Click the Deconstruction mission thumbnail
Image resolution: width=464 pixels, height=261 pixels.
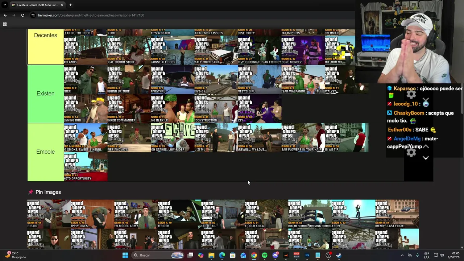216,108
